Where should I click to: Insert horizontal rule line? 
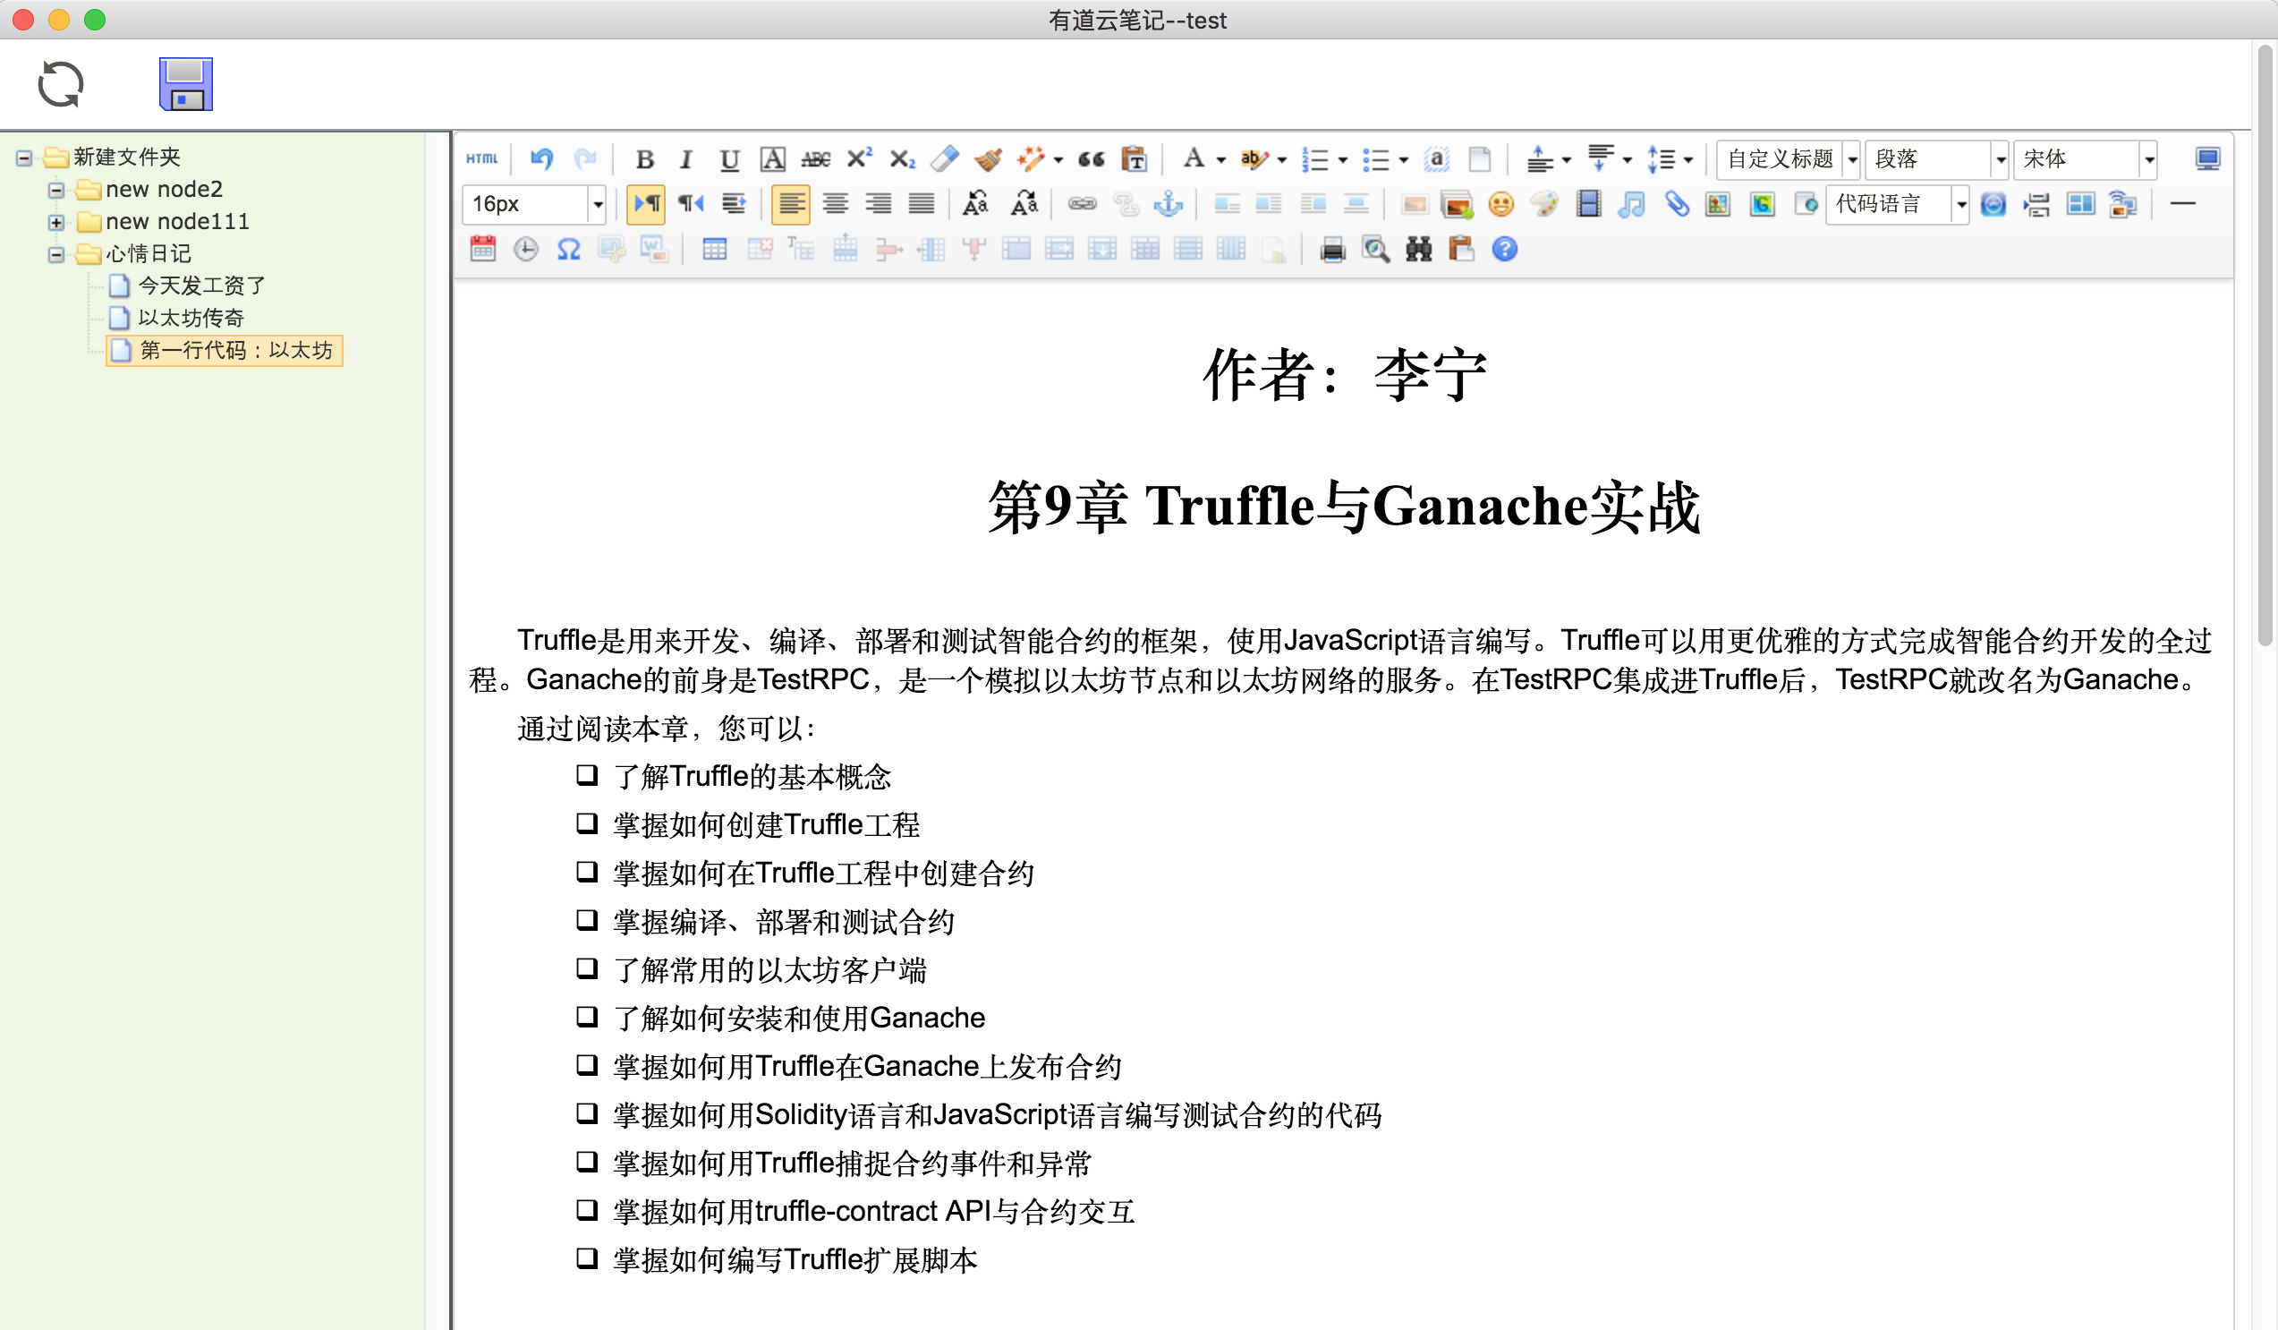(2182, 204)
